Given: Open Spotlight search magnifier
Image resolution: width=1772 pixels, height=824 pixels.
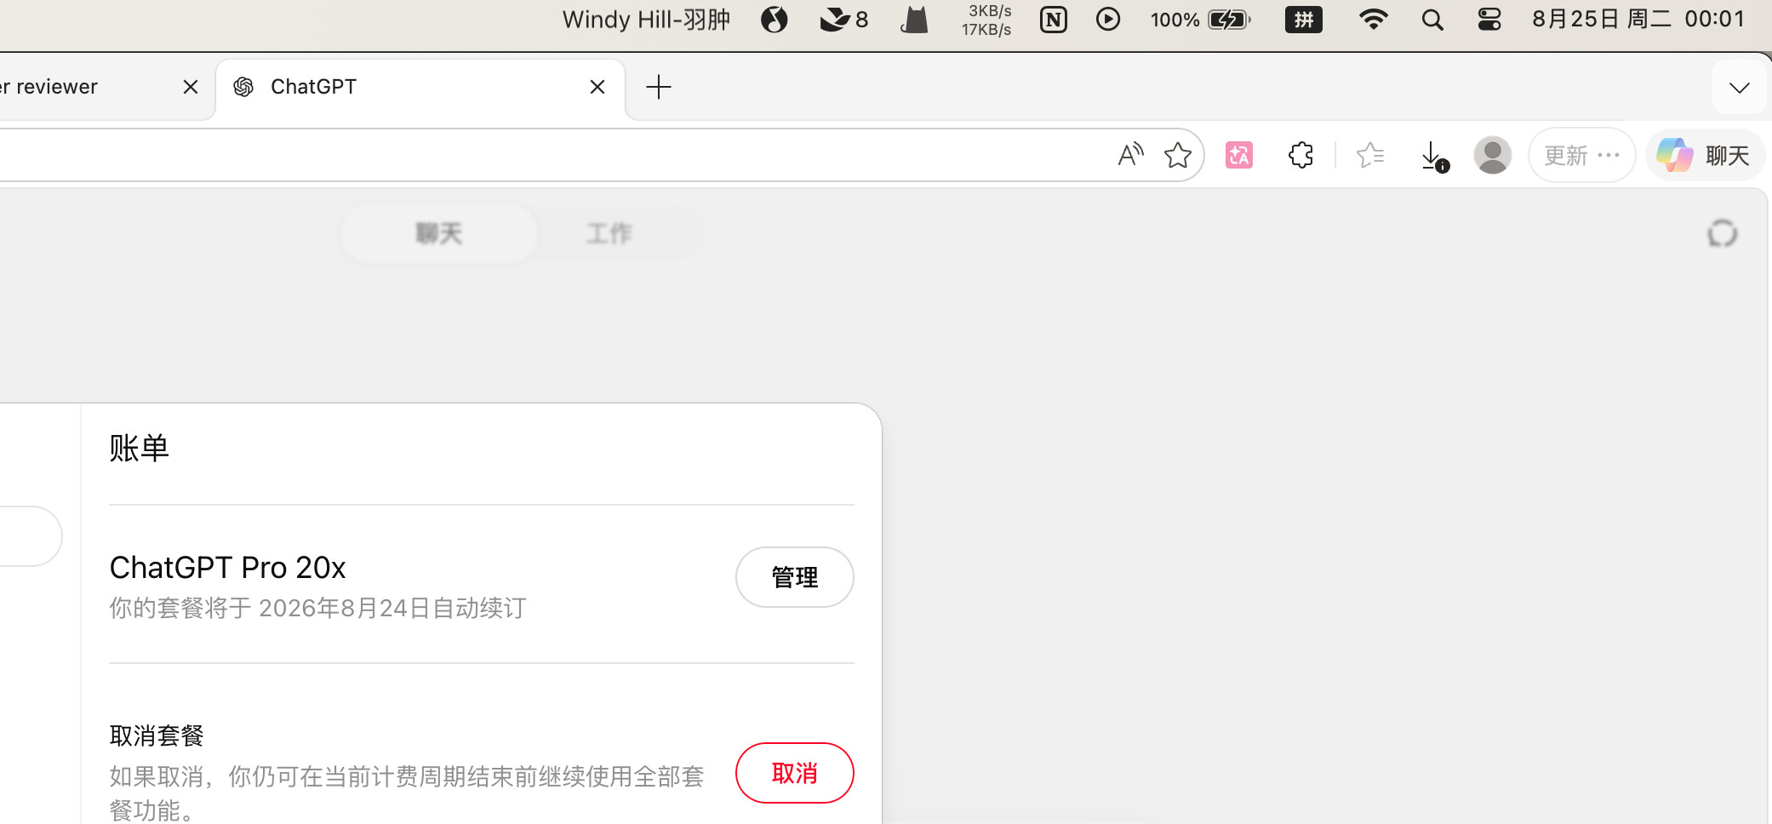Looking at the screenshot, I should tap(1432, 19).
